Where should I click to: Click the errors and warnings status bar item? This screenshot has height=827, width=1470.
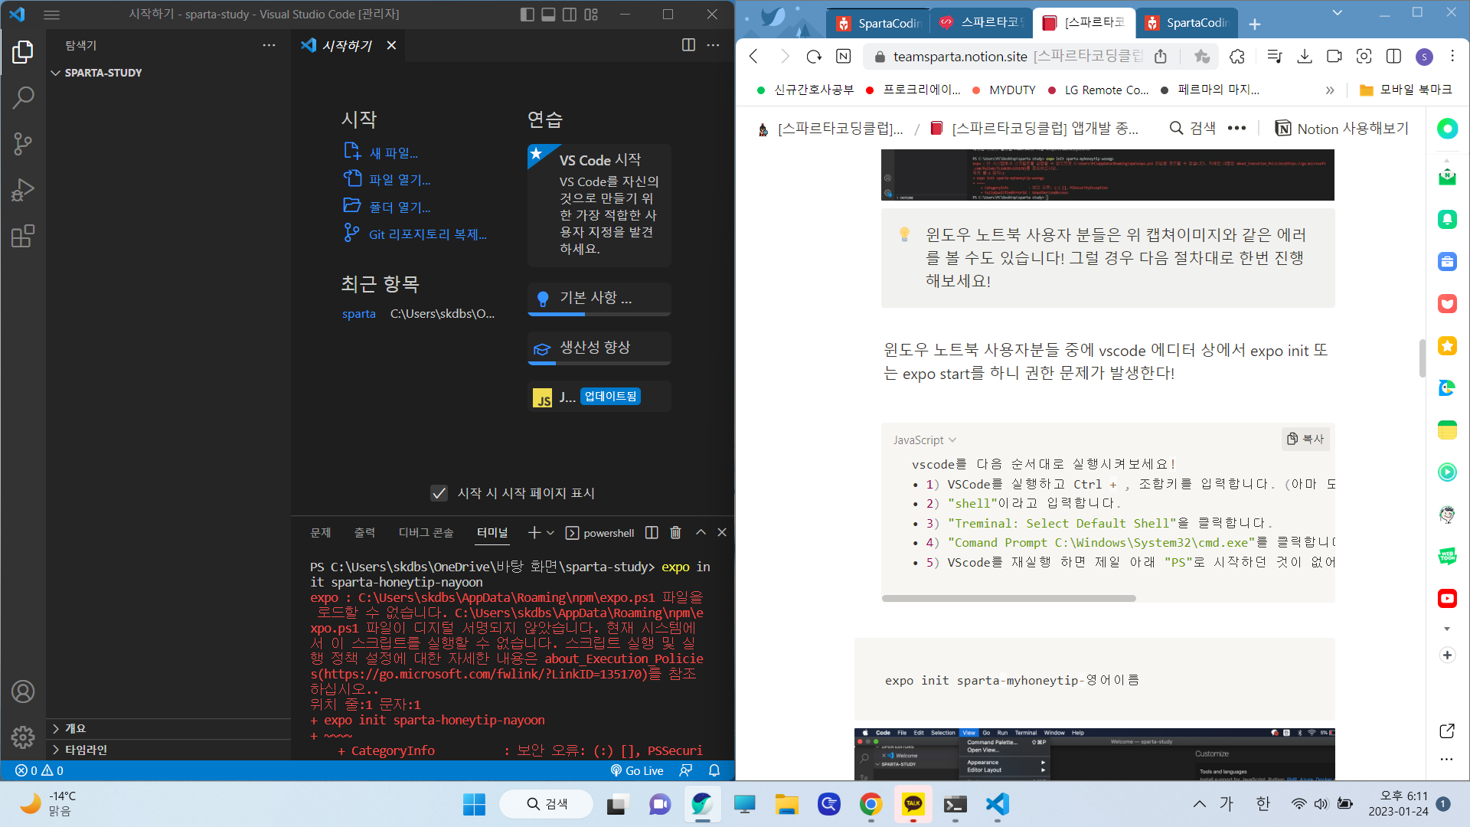pyautogui.click(x=39, y=770)
